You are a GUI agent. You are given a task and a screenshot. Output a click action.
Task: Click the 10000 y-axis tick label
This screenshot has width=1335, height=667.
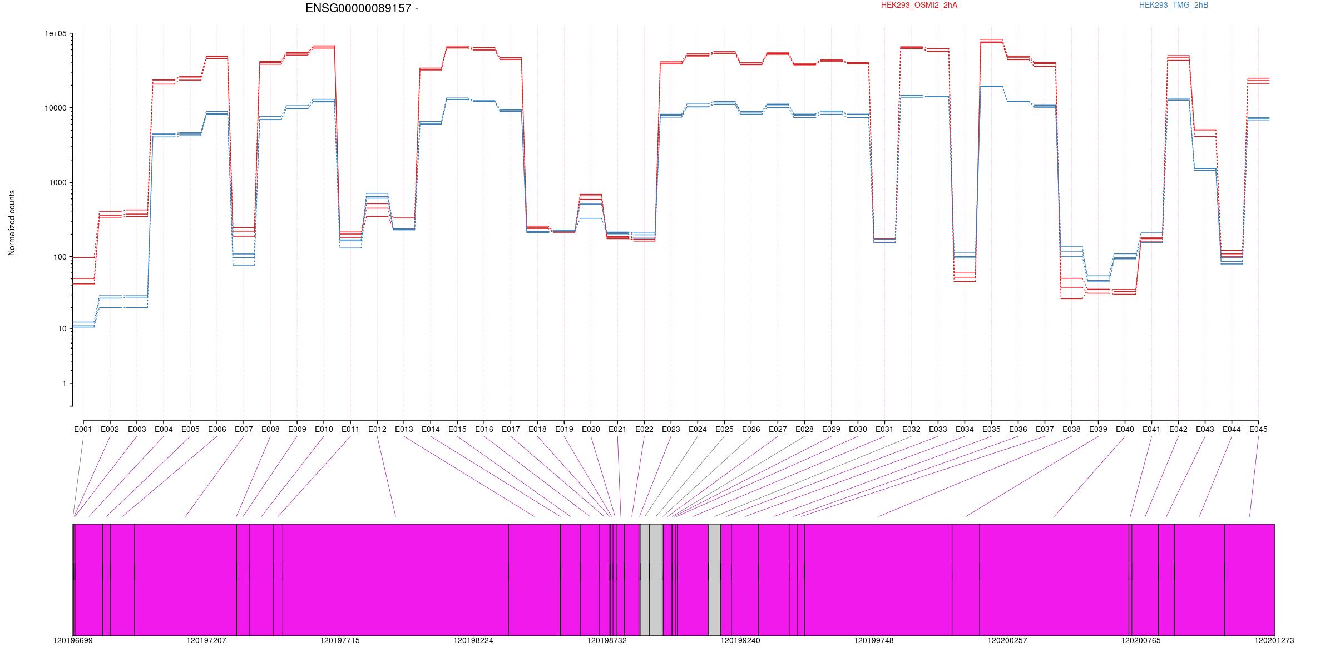point(56,108)
